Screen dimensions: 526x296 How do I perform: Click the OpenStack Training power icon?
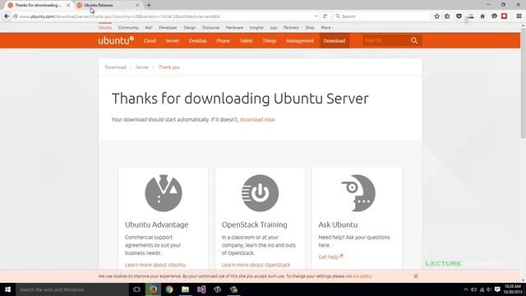[x=260, y=193]
